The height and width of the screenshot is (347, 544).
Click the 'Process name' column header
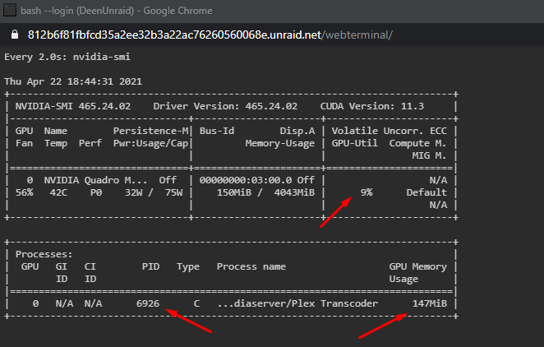click(x=251, y=266)
